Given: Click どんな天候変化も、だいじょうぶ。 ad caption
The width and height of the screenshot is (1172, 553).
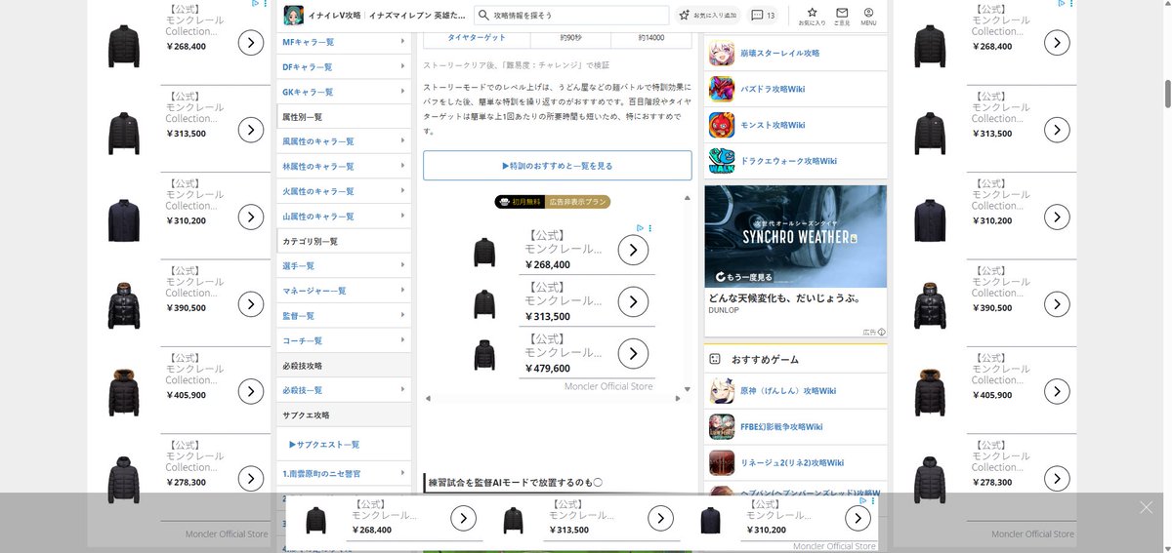Looking at the screenshot, I should (784, 298).
